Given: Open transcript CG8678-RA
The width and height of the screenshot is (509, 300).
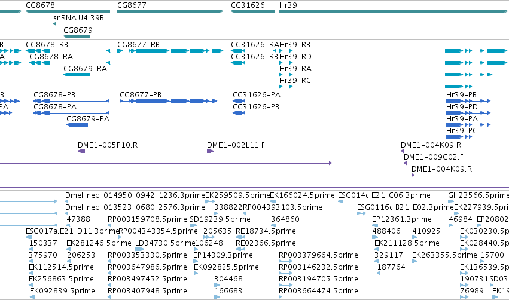Looking at the screenshot, I should (x=51, y=56).
